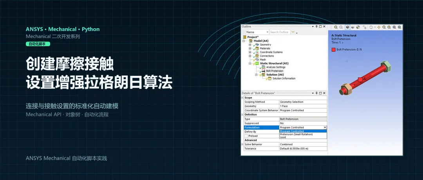Expand the Connections tree node
Screen dimensions: 423x180
coord(250,56)
